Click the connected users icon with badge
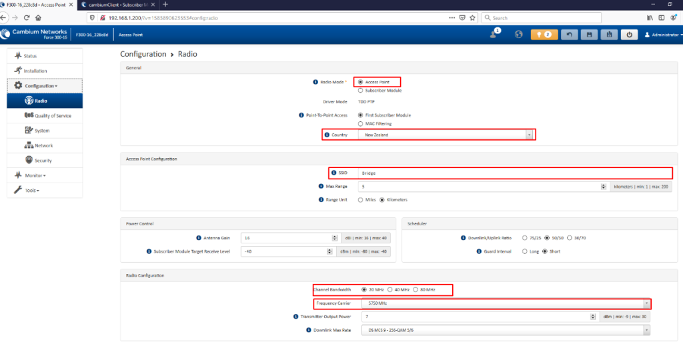This screenshot has height=352, width=683. 494,34
